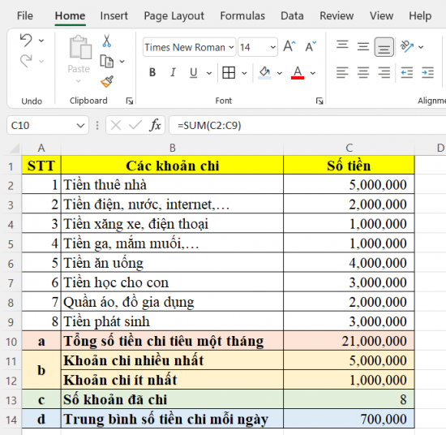
Task: Click the Paste clipboard icon
Action: coord(80,48)
